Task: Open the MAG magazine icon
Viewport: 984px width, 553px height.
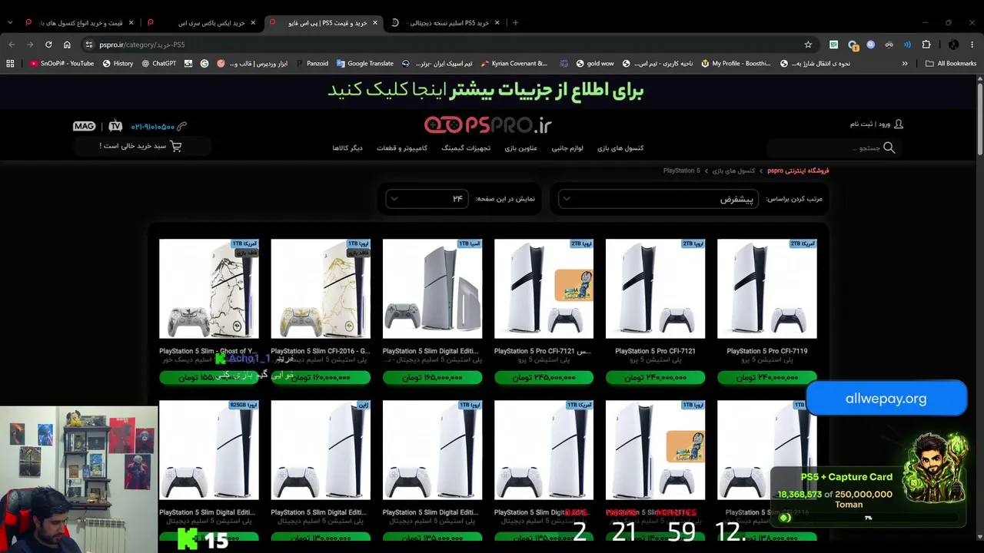Action: [x=85, y=126]
